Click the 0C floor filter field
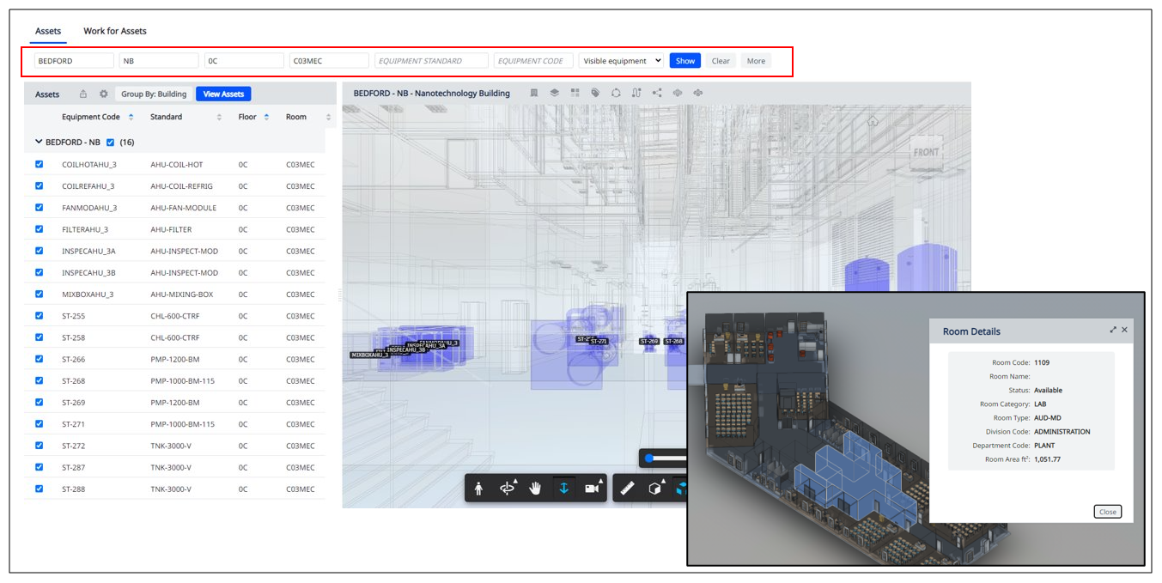The height and width of the screenshot is (583, 1162). pos(244,61)
